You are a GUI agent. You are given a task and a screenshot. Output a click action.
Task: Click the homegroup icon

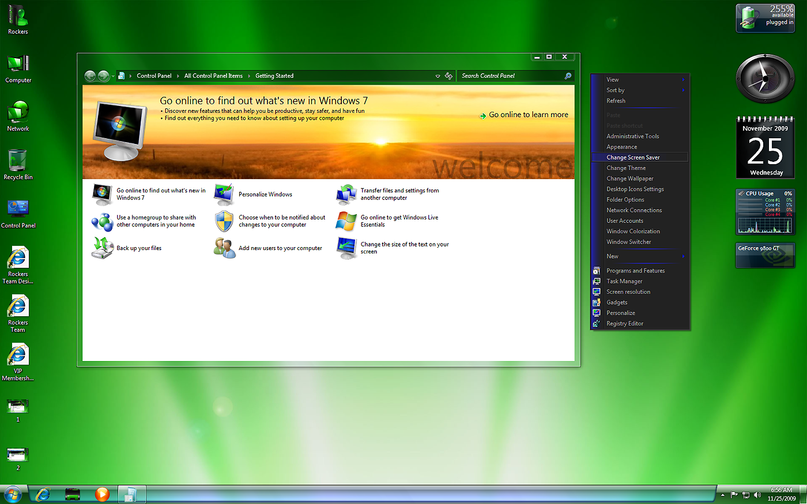102,221
